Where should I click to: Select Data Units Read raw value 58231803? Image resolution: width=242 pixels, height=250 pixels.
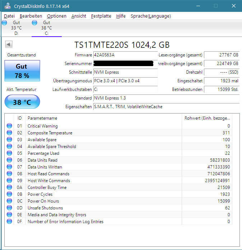pos(220,160)
